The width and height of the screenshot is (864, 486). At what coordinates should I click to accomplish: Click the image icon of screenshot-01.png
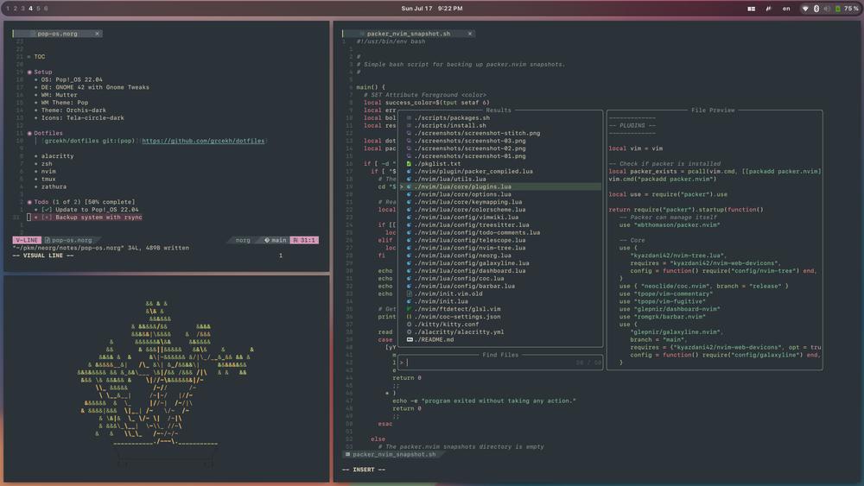pyautogui.click(x=409, y=156)
